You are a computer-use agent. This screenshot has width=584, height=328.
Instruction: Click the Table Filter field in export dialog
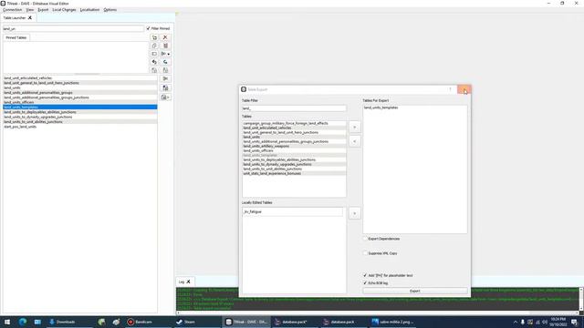point(294,108)
